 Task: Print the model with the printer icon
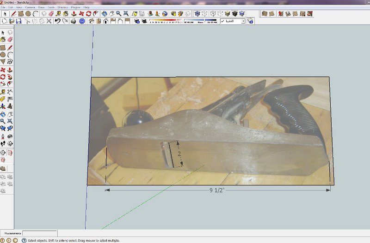74,21
